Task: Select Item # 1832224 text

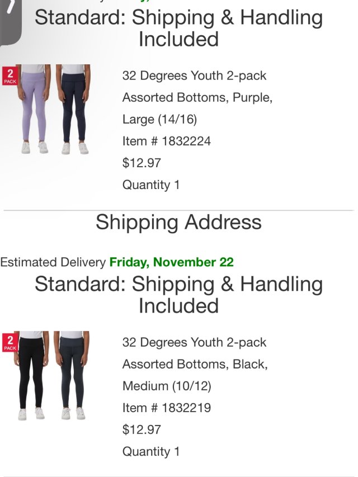Action: [167, 141]
